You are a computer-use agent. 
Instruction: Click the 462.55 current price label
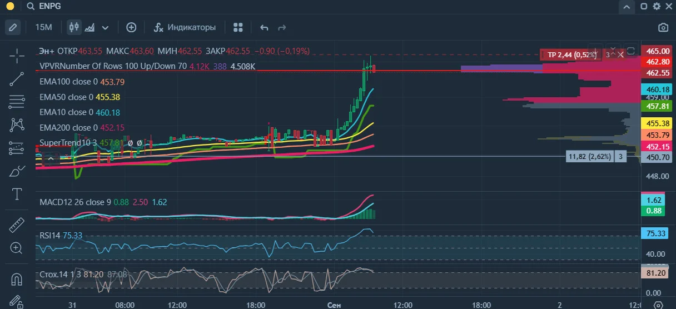point(658,72)
